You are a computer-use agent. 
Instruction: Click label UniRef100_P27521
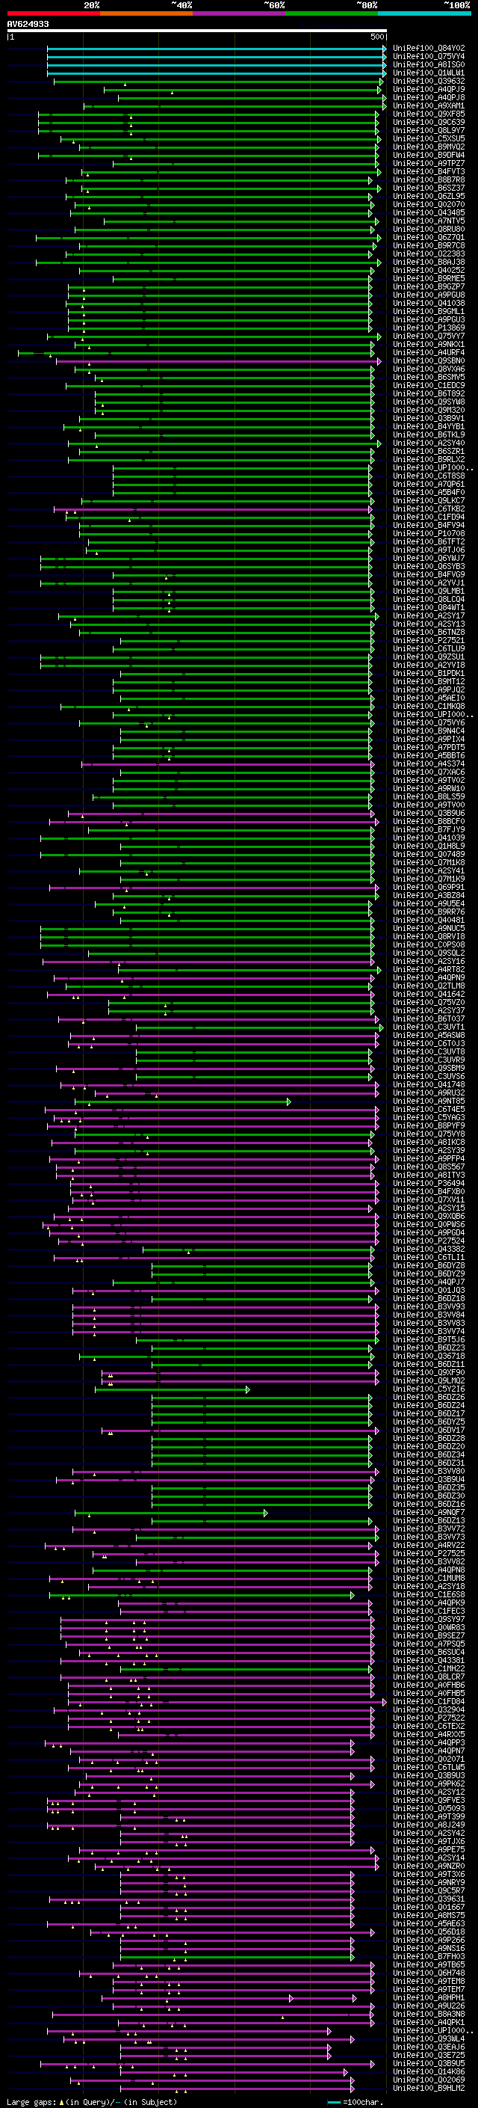point(429,641)
